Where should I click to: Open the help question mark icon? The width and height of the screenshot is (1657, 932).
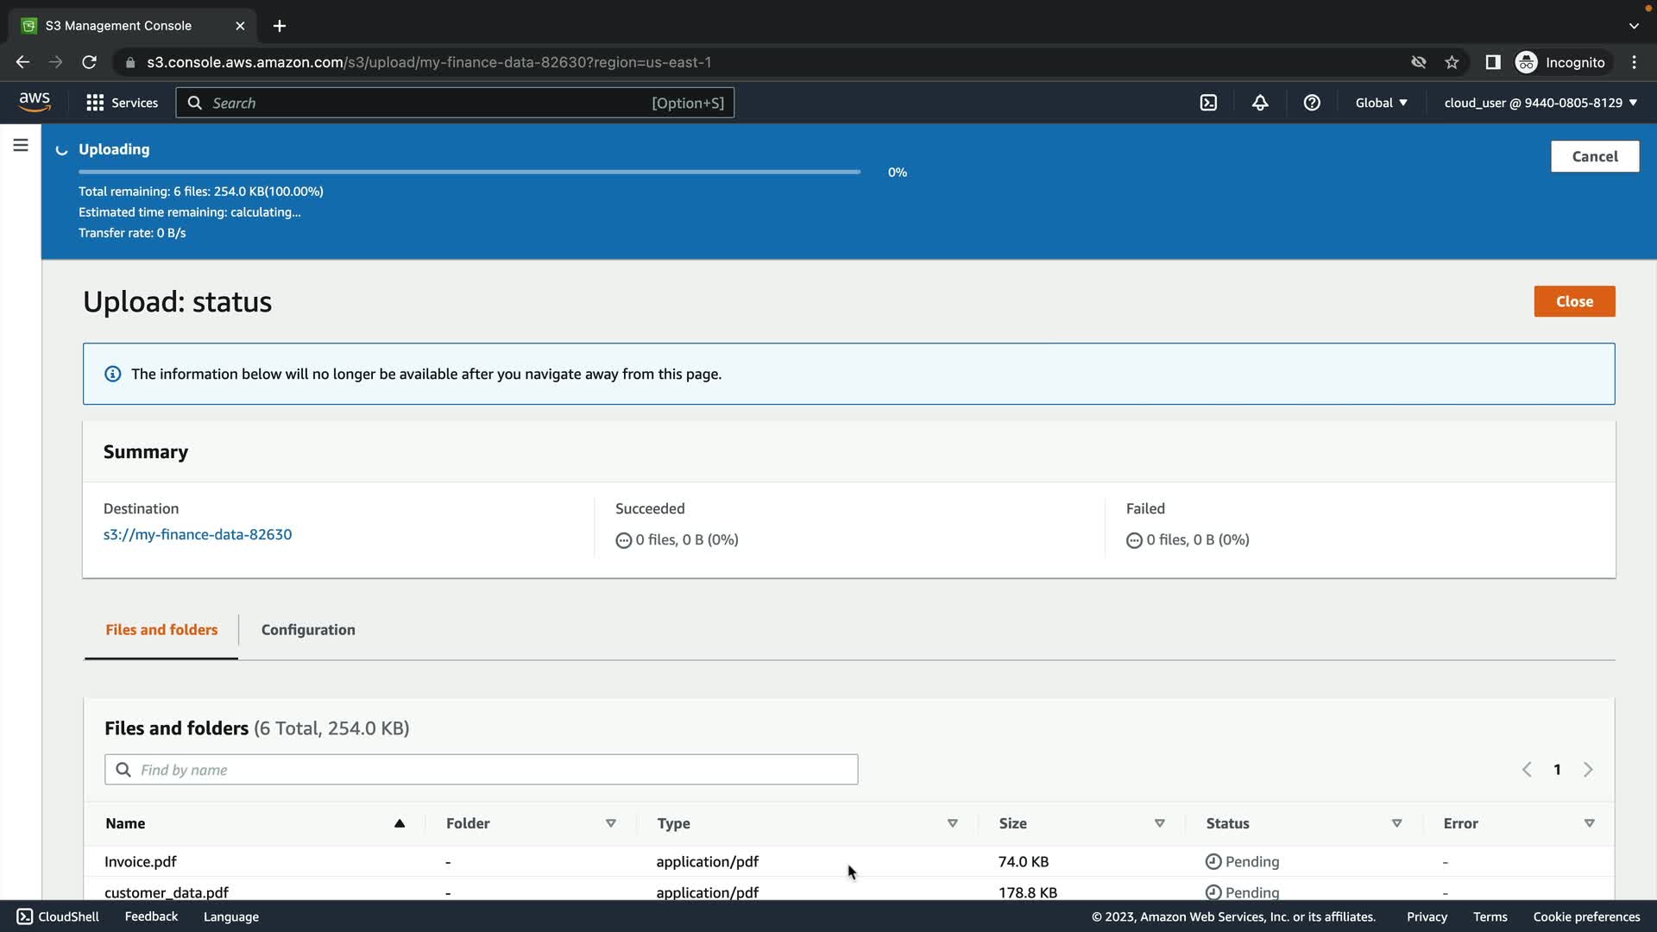coord(1312,103)
